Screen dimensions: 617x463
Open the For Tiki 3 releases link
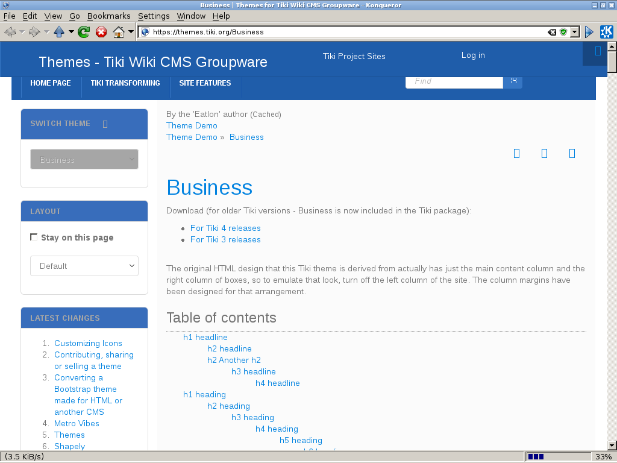(x=225, y=240)
